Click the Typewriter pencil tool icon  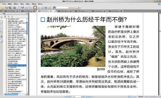point(49,8)
